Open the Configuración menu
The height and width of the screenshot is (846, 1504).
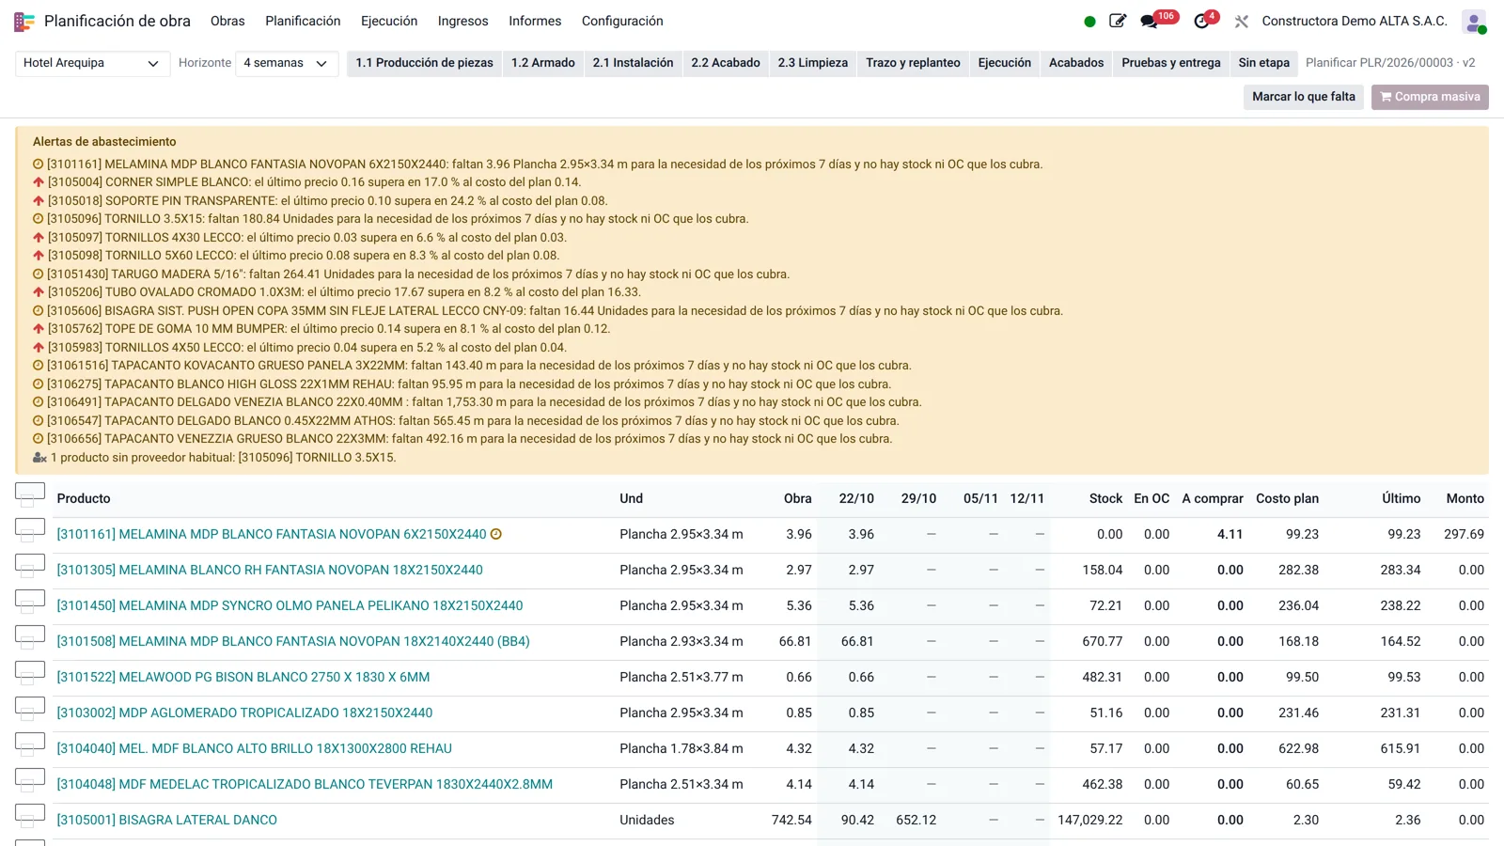[622, 21]
